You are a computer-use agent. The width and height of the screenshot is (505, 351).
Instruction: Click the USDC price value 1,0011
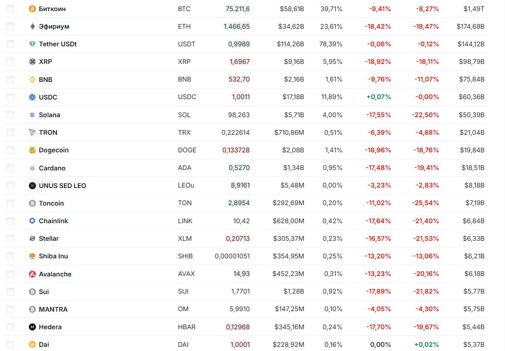[241, 97]
